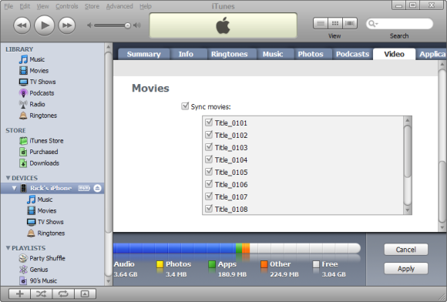
Task: Uncheck Title_0107 movie
Action: click(209, 196)
